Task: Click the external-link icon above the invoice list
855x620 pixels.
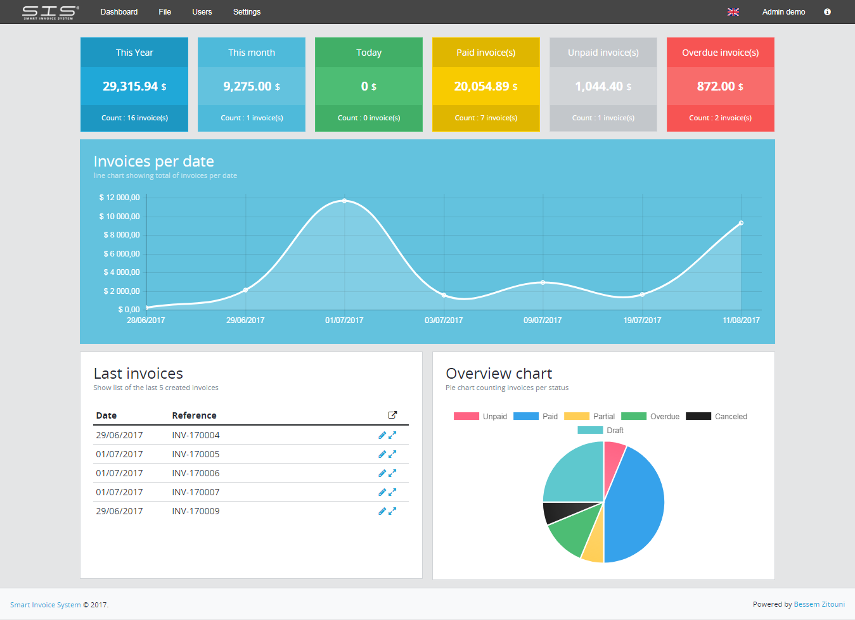Action: [392, 415]
